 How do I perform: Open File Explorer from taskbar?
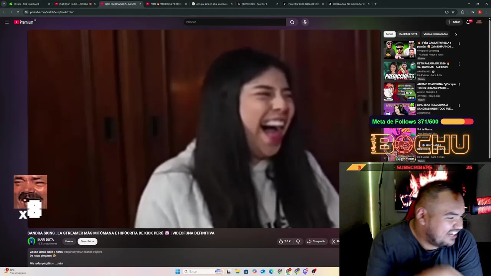pos(237,271)
